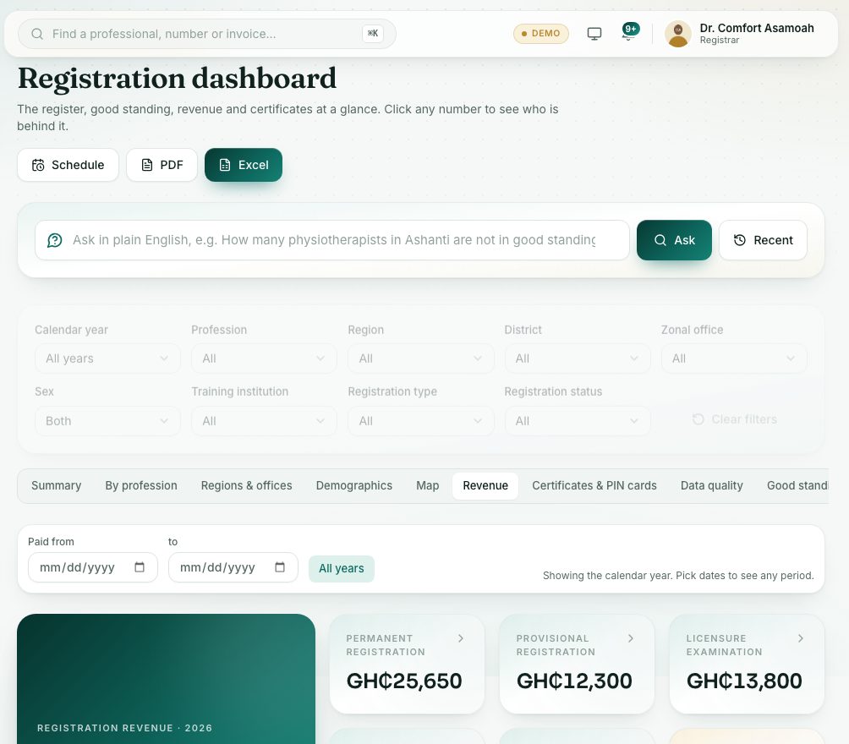849x744 pixels.
Task: Open Provisional Registration card chevron
Action: 631,638
